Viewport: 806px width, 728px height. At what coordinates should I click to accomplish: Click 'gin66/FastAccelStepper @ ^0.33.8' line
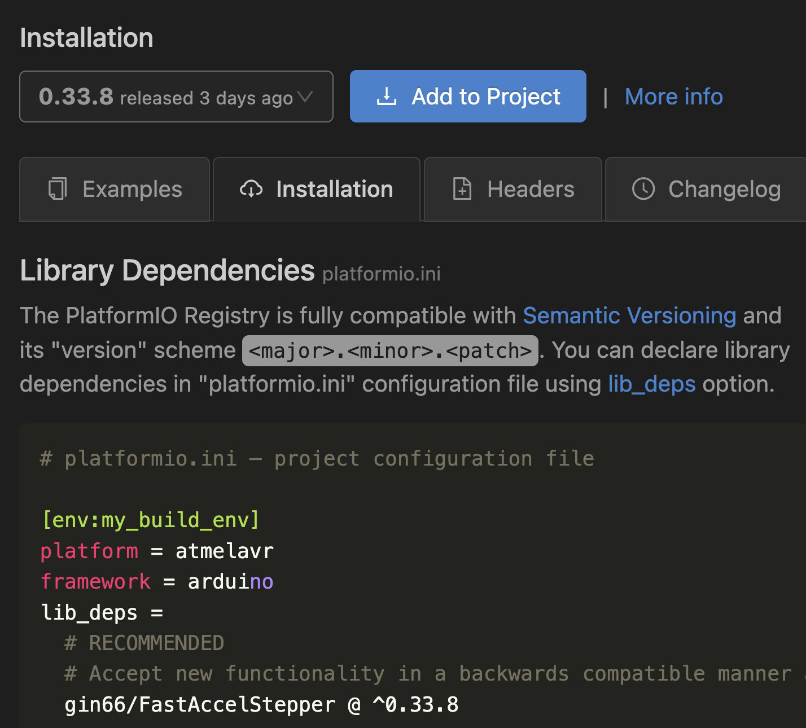[x=262, y=705]
